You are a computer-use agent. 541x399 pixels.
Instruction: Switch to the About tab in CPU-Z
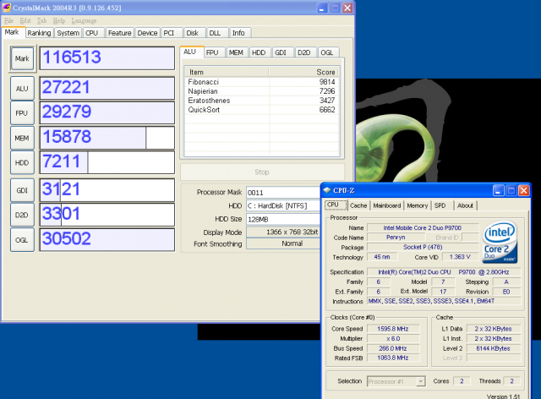click(465, 205)
